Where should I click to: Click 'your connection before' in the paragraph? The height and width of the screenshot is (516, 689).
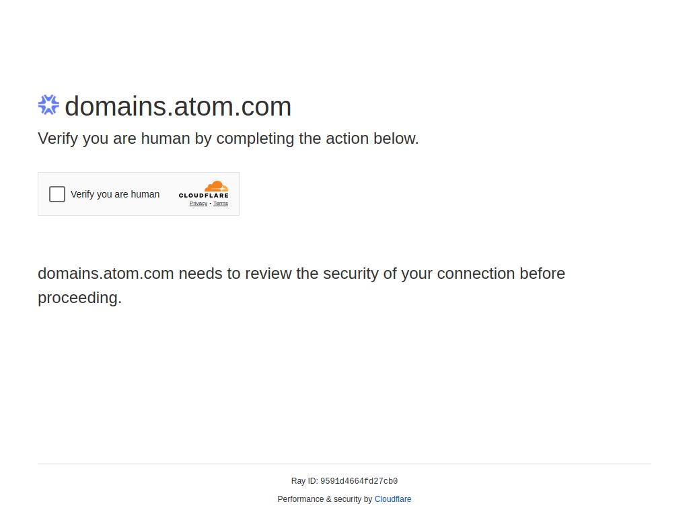pyautogui.click(x=483, y=273)
